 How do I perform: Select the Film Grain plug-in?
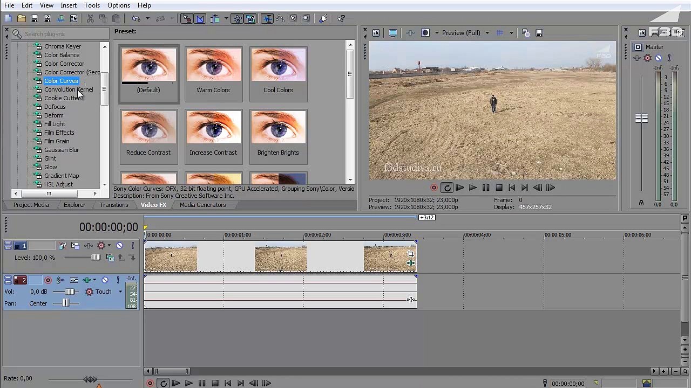(57, 141)
